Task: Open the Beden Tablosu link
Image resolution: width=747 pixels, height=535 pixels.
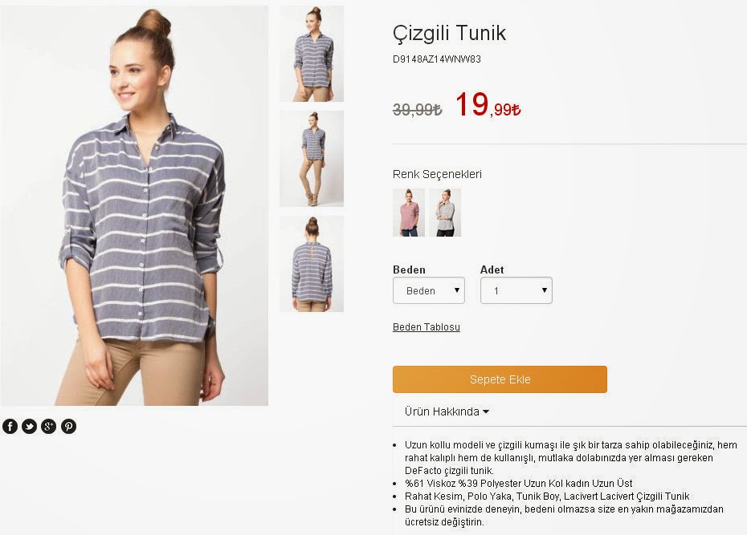Action: coord(427,327)
